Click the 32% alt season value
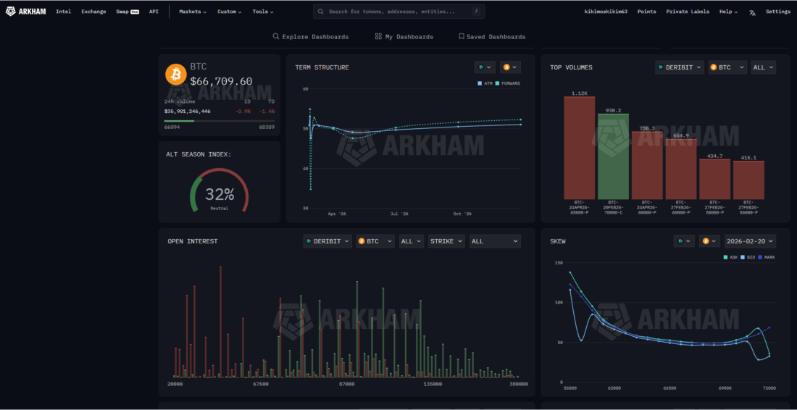 (x=220, y=194)
